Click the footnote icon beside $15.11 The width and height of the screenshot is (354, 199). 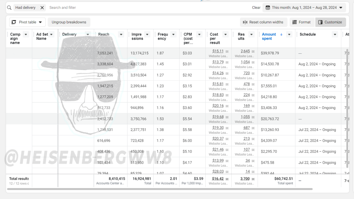pyautogui.click(x=227, y=52)
